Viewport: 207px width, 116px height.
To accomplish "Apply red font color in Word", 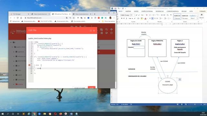I will (x=145, y=18).
